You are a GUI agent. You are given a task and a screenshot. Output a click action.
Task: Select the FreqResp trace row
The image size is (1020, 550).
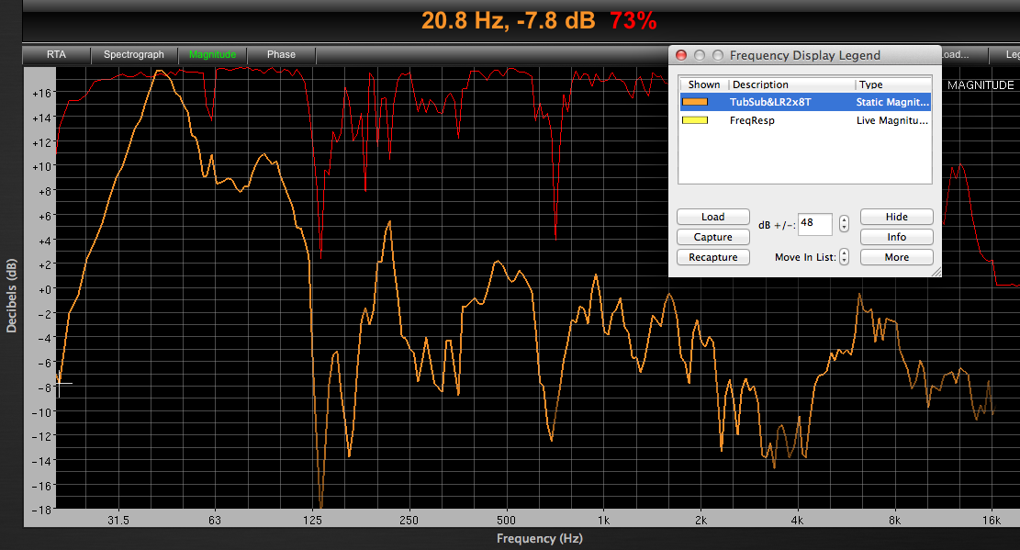click(x=805, y=120)
